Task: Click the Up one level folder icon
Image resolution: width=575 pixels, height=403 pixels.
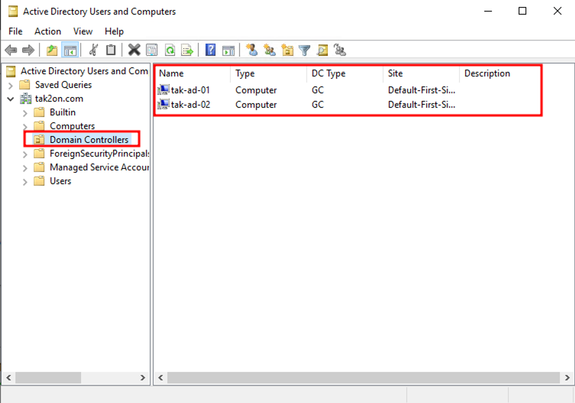Action: coord(52,50)
